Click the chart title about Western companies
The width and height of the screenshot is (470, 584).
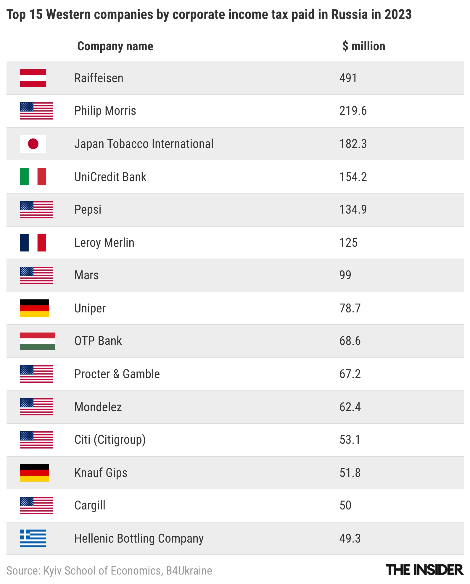[x=209, y=14]
